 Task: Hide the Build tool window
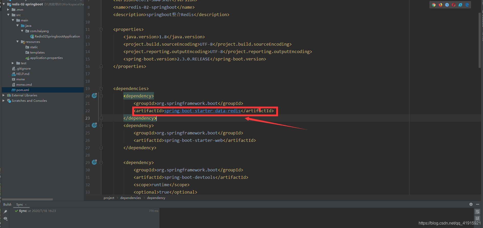click(x=478, y=204)
